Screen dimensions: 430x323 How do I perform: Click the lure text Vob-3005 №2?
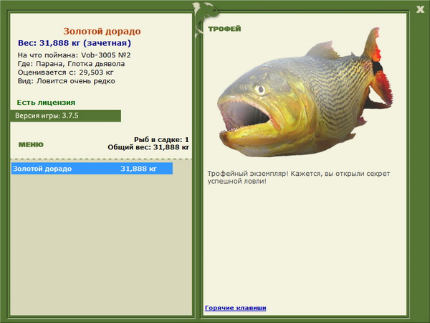pyautogui.click(x=106, y=55)
